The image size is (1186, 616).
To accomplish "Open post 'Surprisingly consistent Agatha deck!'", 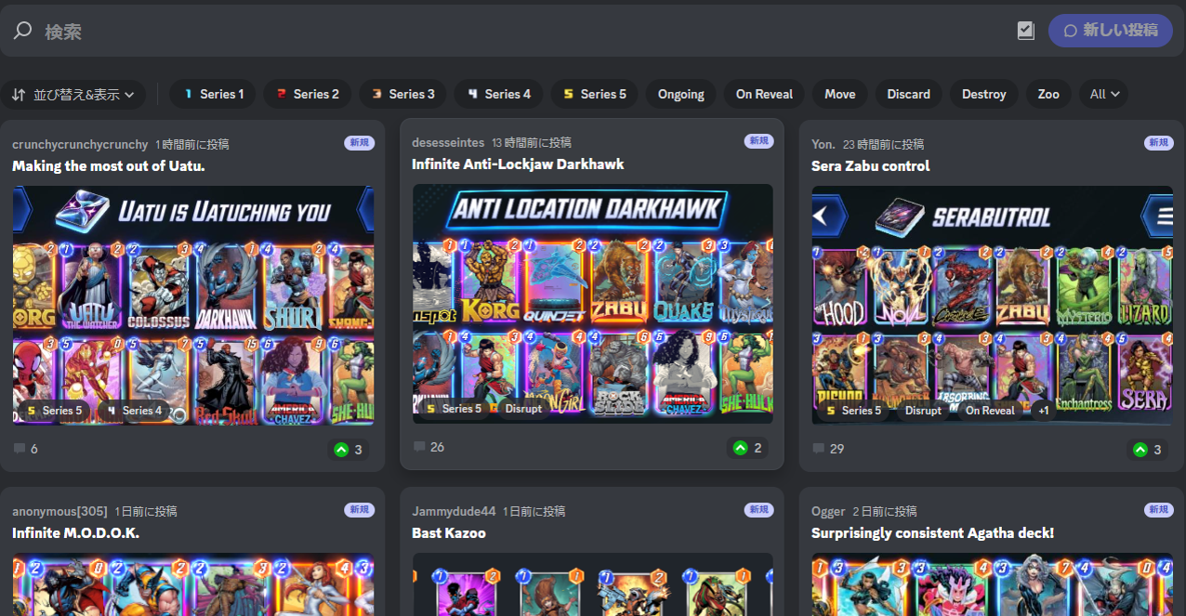I will [932, 533].
